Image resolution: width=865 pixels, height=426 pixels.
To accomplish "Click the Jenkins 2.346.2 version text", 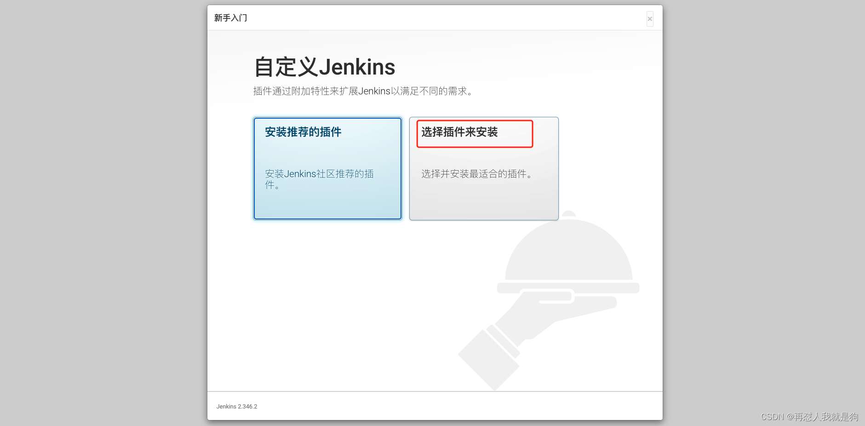I will 237,407.
